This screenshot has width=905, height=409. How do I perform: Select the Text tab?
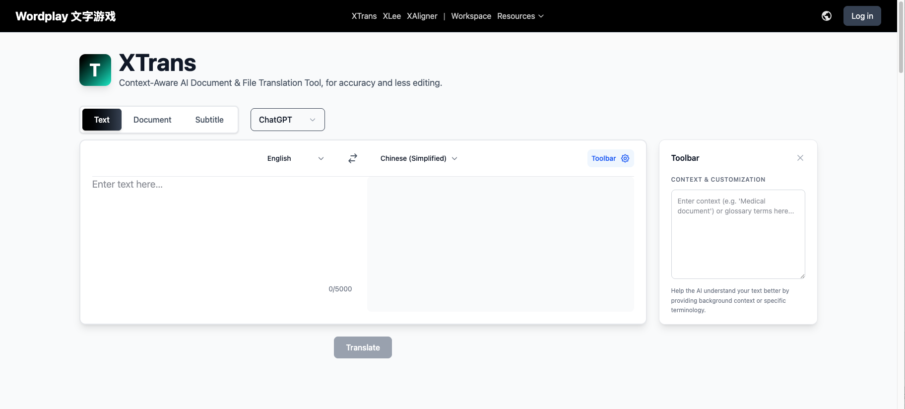tap(102, 120)
